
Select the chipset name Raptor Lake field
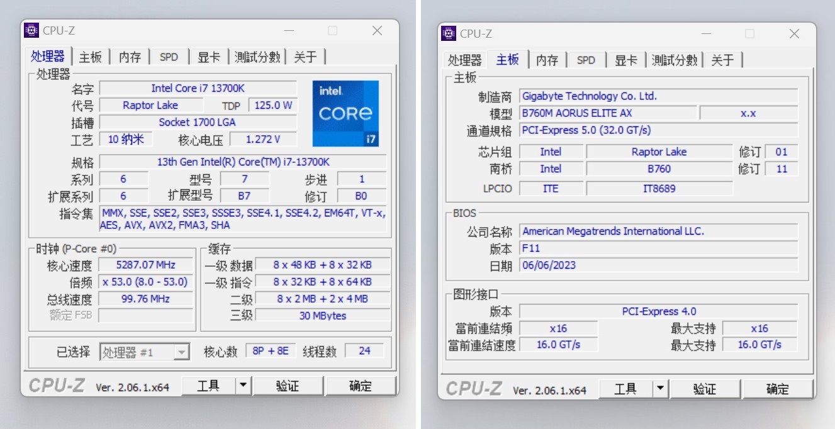pyautogui.click(x=659, y=151)
